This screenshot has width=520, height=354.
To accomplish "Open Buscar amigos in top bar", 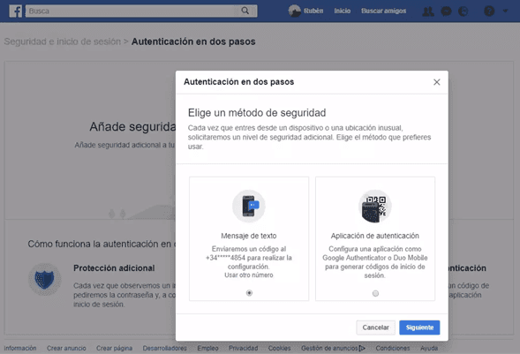I will click(384, 11).
